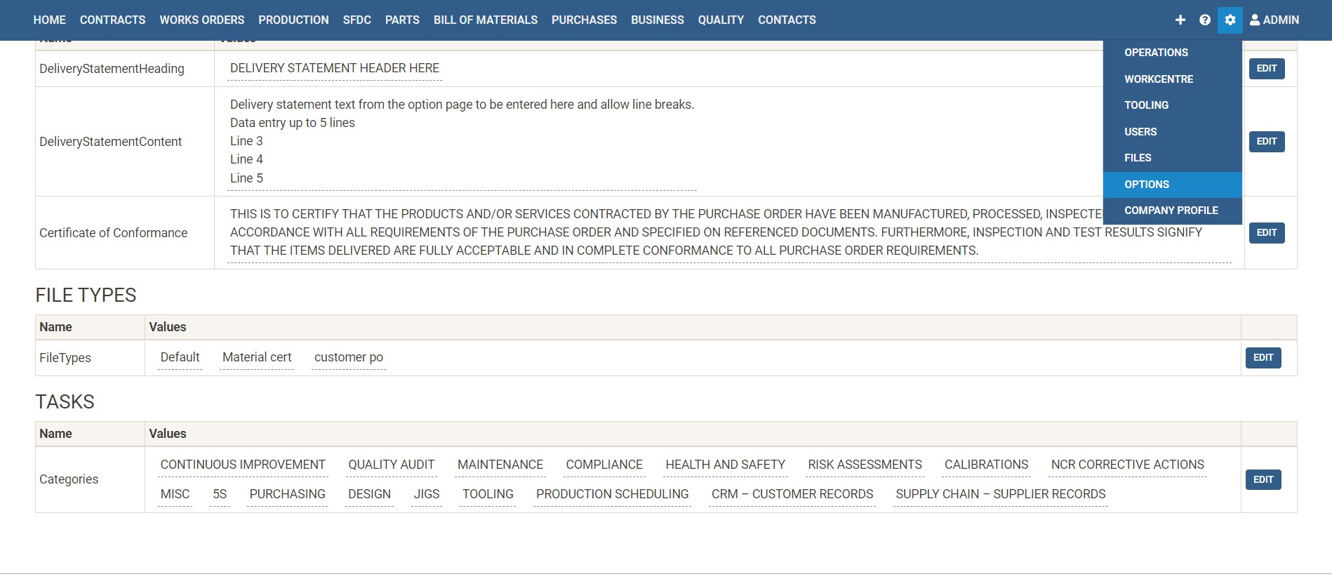Edit the DeliveryStatementHeading row
The height and width of the screenshot is (579, 1332).
(x=1266, y=69)
